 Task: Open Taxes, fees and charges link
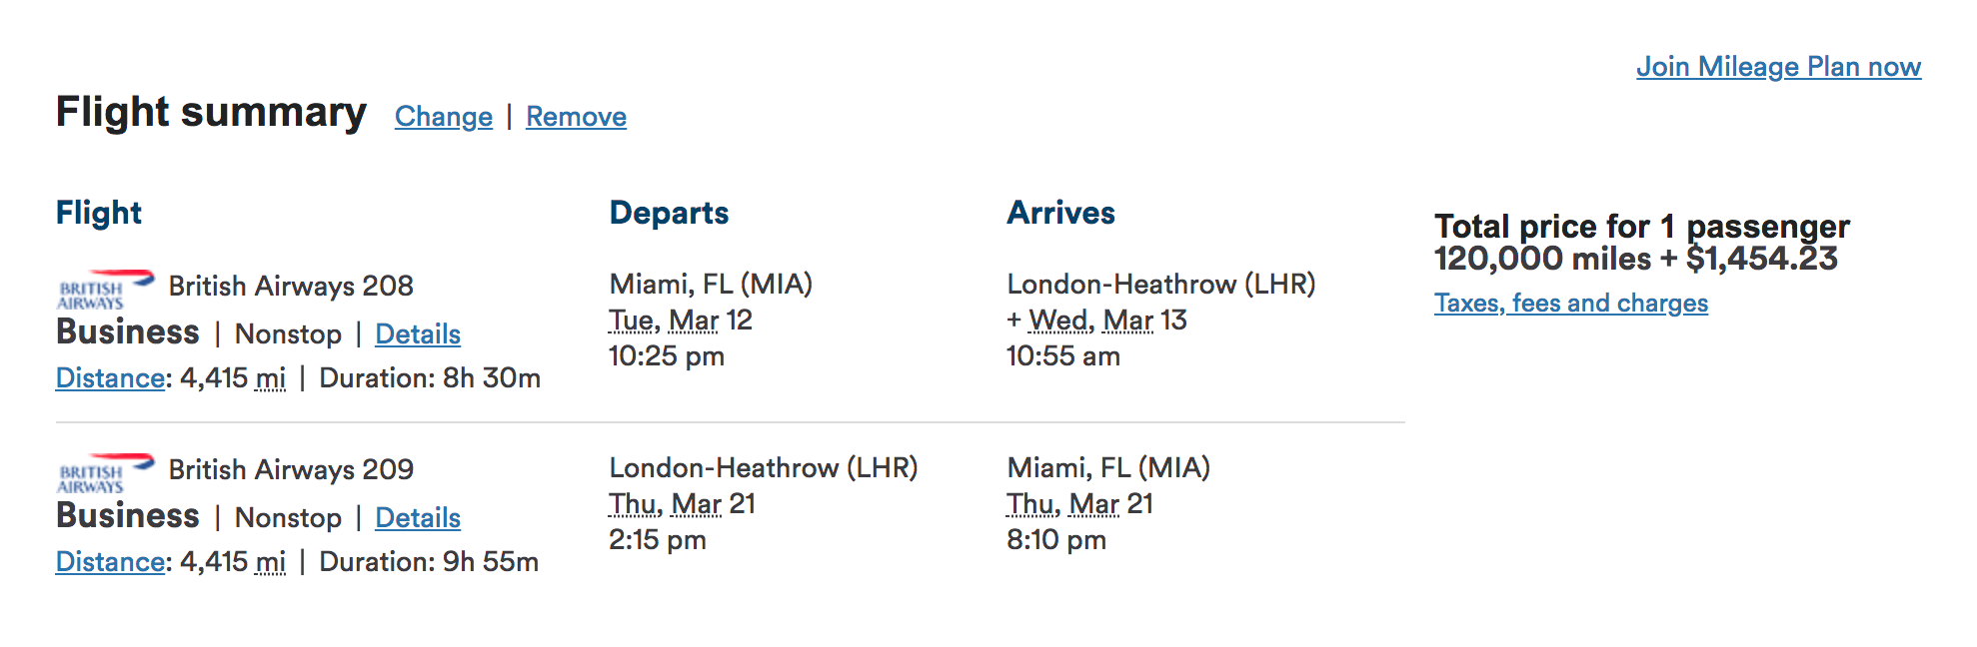tap(1570, 304)
